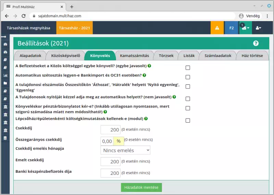
Task: Click help icon next to Lépcsőház/épületenkénti költségkimutatások
Action: click(x=146, y=119)
